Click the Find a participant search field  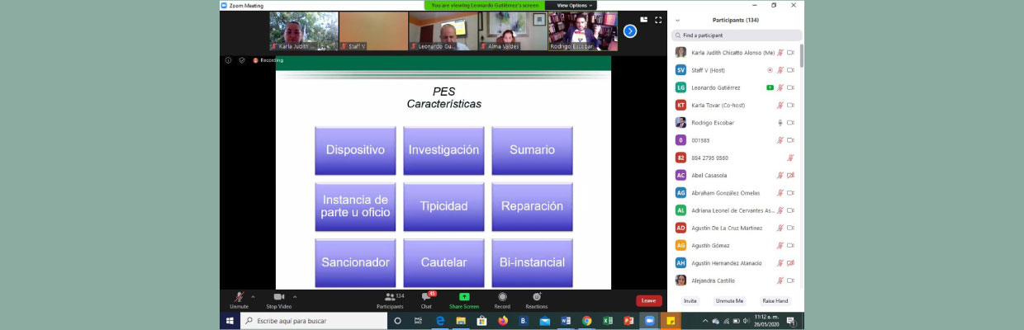737,35
